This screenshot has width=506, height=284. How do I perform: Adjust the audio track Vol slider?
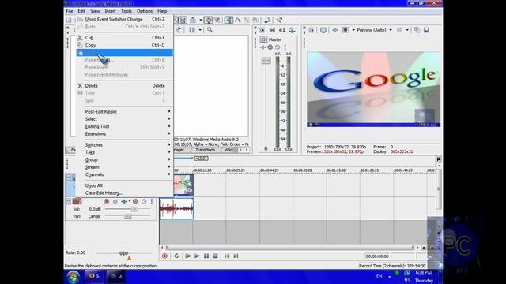(x=134, y=209)
